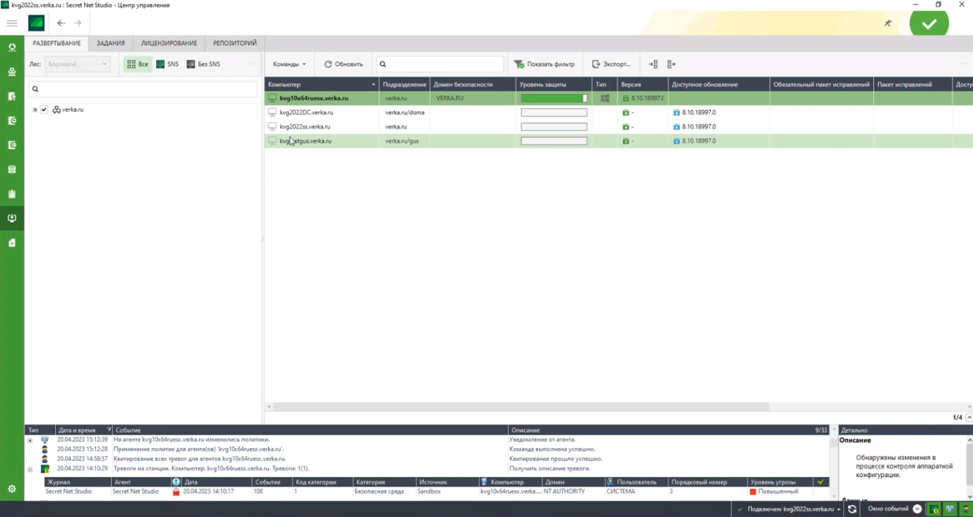The image size is (973, 517).
Task: Toggle Показать фильтр in the toolbar
Action: tap(544, 64)
